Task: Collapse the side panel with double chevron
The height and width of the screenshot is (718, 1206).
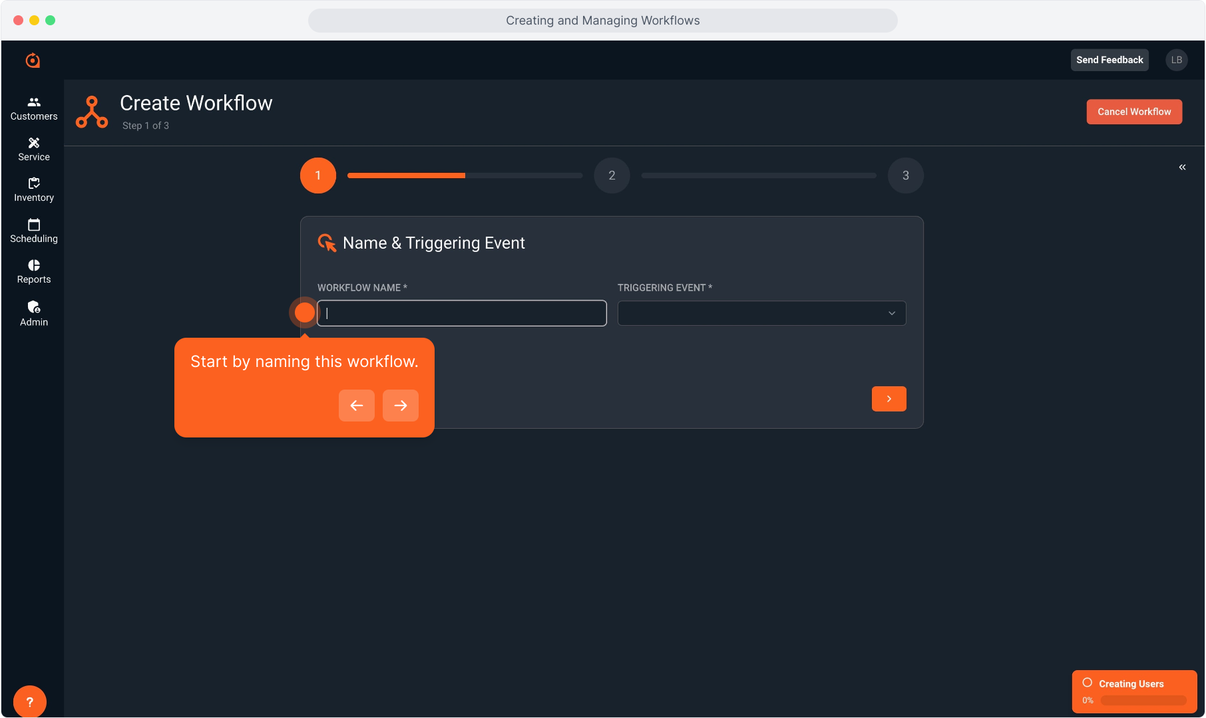Action: (x=1182, y=168)
